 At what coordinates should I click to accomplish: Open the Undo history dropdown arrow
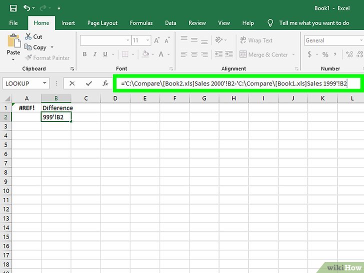(x=33, y=8)
